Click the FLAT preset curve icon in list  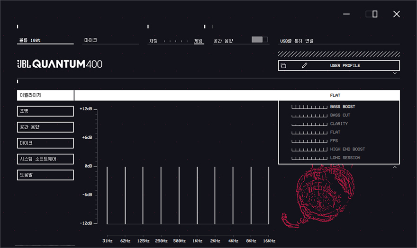tap(309, 132)
